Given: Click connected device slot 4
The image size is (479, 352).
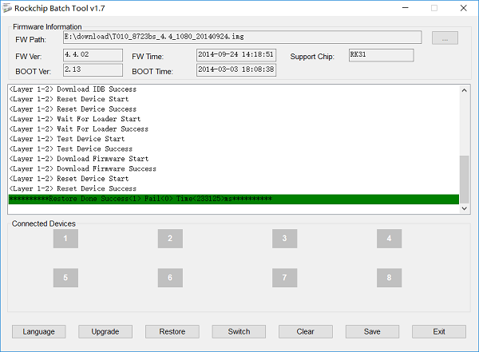Looking at the screenshot, I should click(389, 239).
